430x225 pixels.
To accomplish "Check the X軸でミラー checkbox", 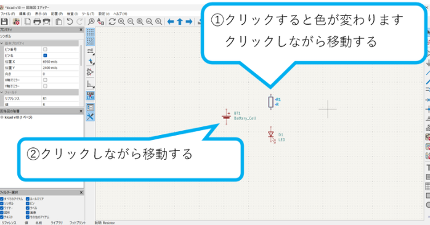I will point(45,80).
